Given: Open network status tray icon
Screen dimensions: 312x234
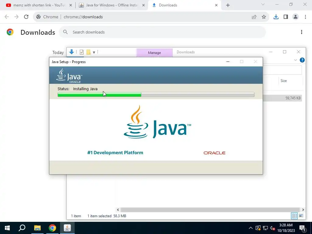Looking at the screenshot, I should (265, 228).
